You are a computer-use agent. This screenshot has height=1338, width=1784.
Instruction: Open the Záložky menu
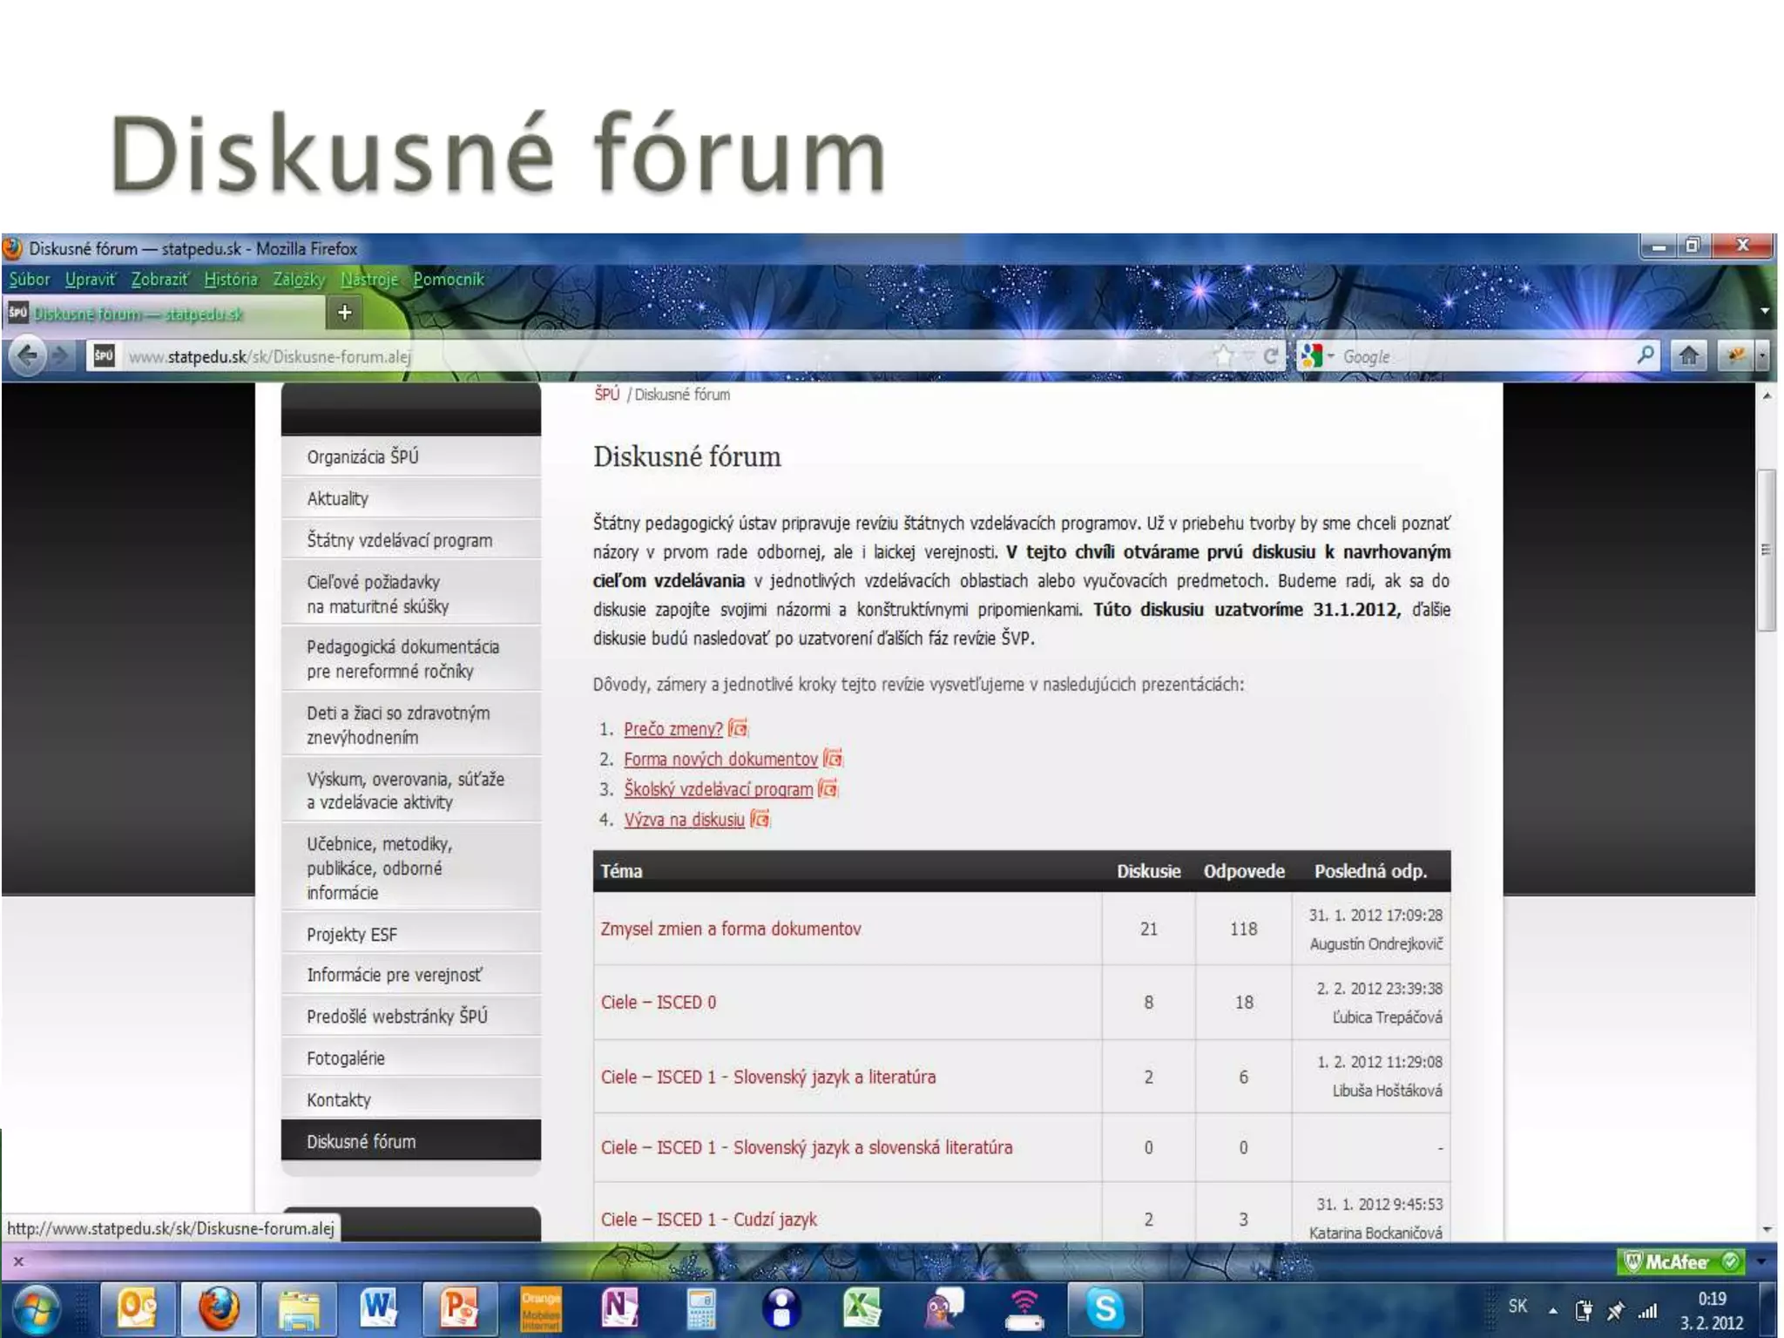tap(299, 280)
